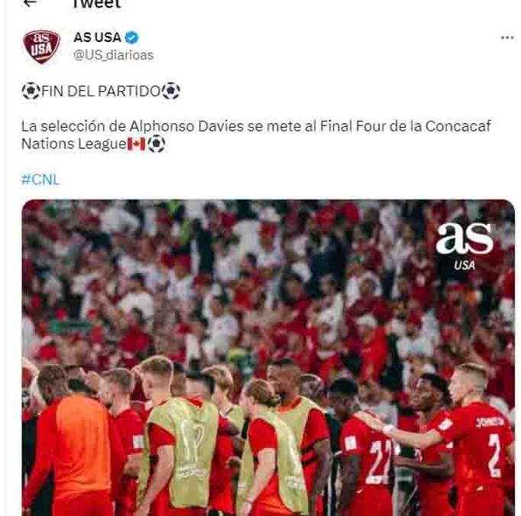
Task: Open the three-dots tweet options menu
Action: 507,37
